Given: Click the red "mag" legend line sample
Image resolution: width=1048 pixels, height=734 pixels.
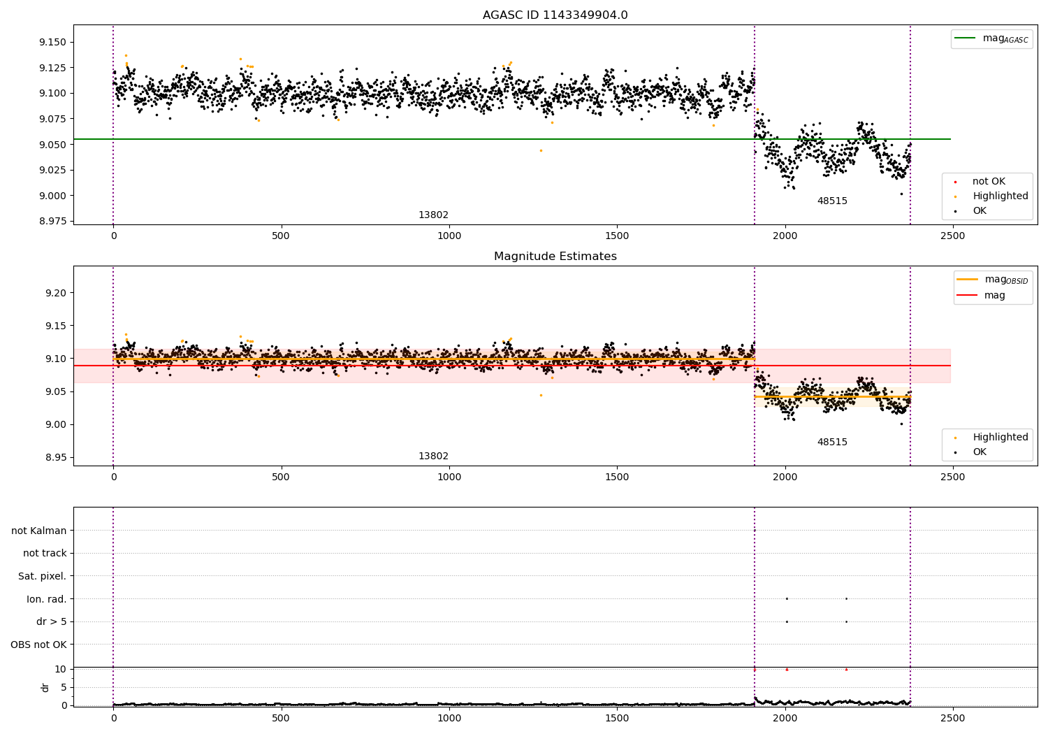Looking at the screenshot, I should click(967, 295).
